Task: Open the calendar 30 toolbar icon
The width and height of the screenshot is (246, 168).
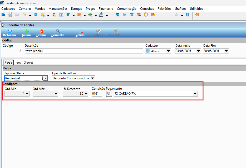Action: [x=132, y=15]
